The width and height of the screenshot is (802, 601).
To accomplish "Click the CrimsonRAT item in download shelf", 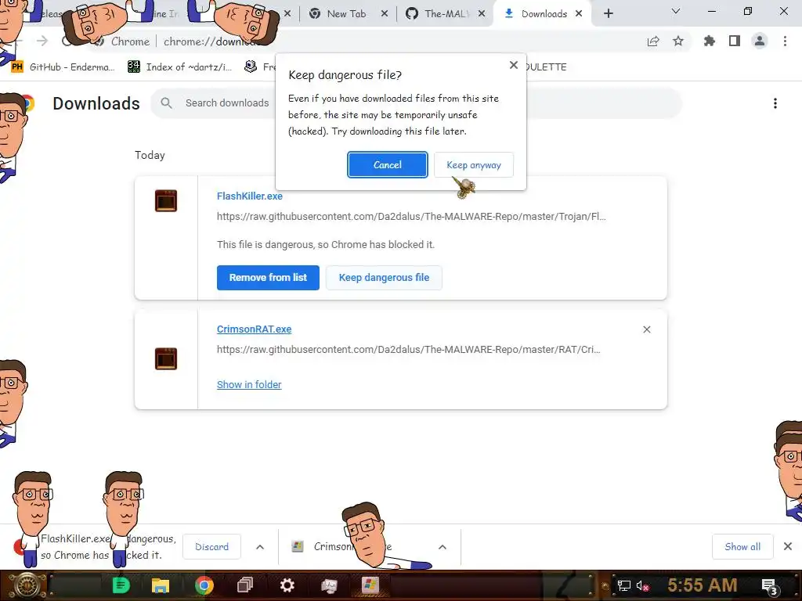I will pyautogui.click(x=353, y=547).
